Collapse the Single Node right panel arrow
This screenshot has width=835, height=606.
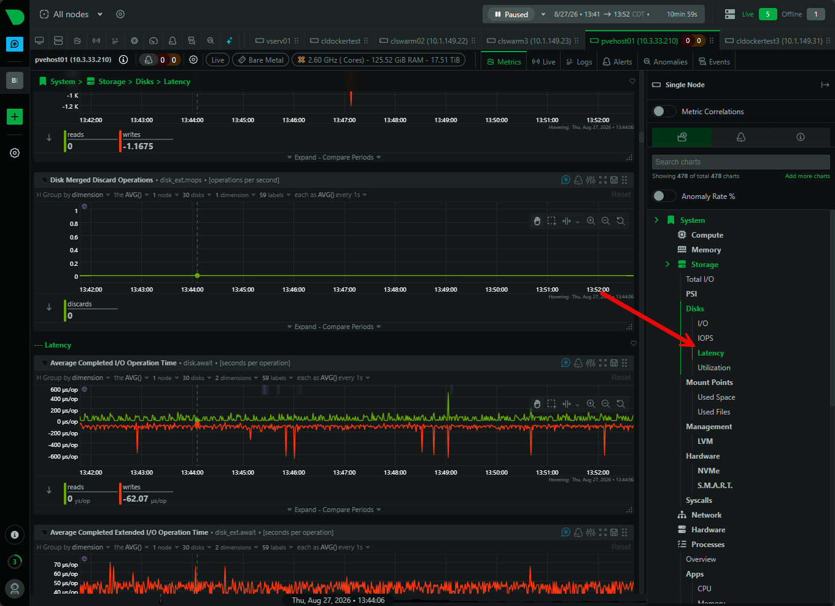825,85
